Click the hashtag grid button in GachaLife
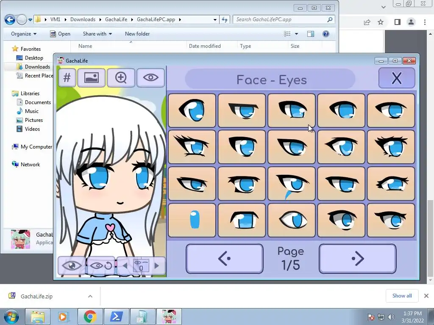Viewport: 434px width, 325px height. (x=67, y=78)
